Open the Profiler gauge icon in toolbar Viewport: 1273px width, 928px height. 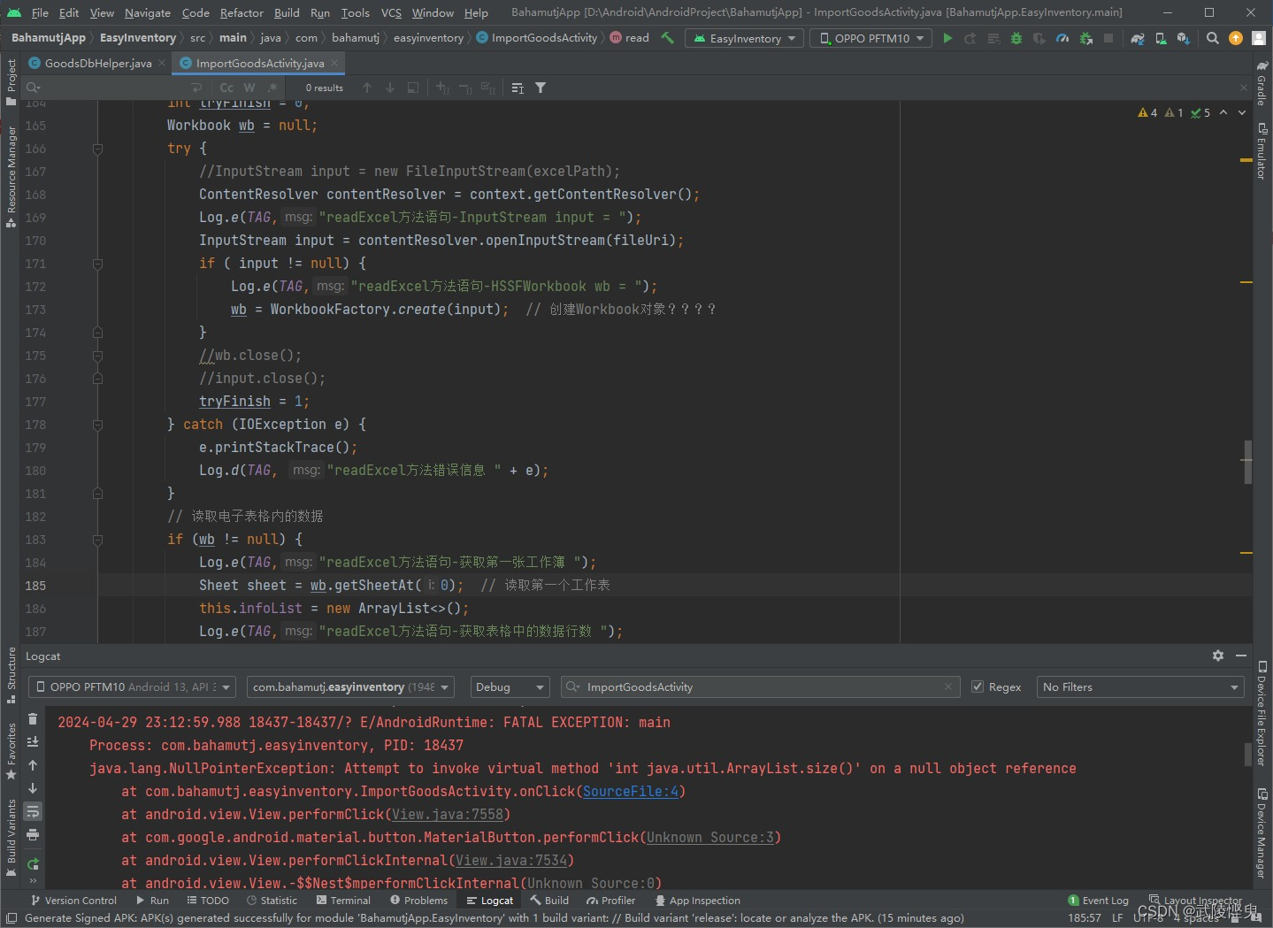coord(1062,38)
